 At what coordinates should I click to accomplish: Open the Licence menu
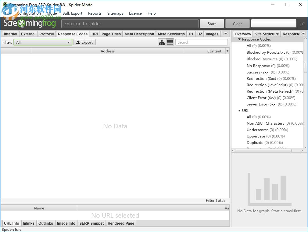[135, 13]
